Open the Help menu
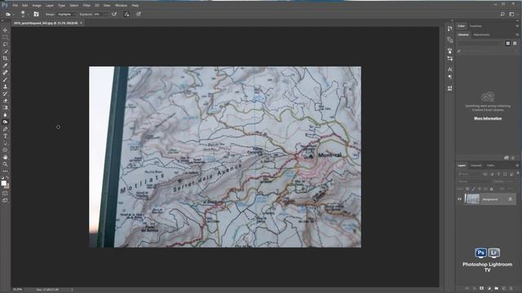This screenshot has height=293, width=522. coord(135,6)
